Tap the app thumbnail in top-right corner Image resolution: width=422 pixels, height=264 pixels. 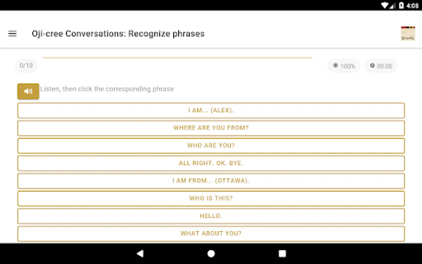[408, 33]
